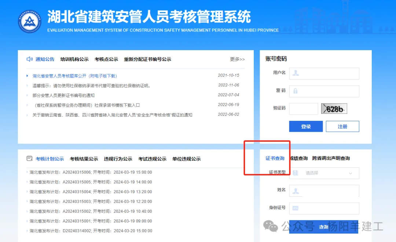396x242 pixels.
Task: Open plan A20240315006 entry
Action: [91, 172]
